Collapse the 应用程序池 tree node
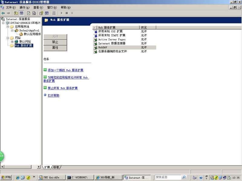 8,27
